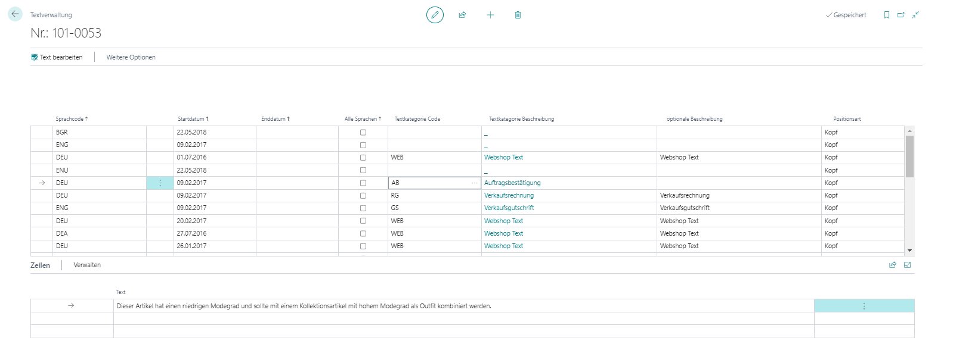Viewport: 953px width, 338px height.
Task: Open row options menu for selected DEU row
Action: [x=160, y=183]
